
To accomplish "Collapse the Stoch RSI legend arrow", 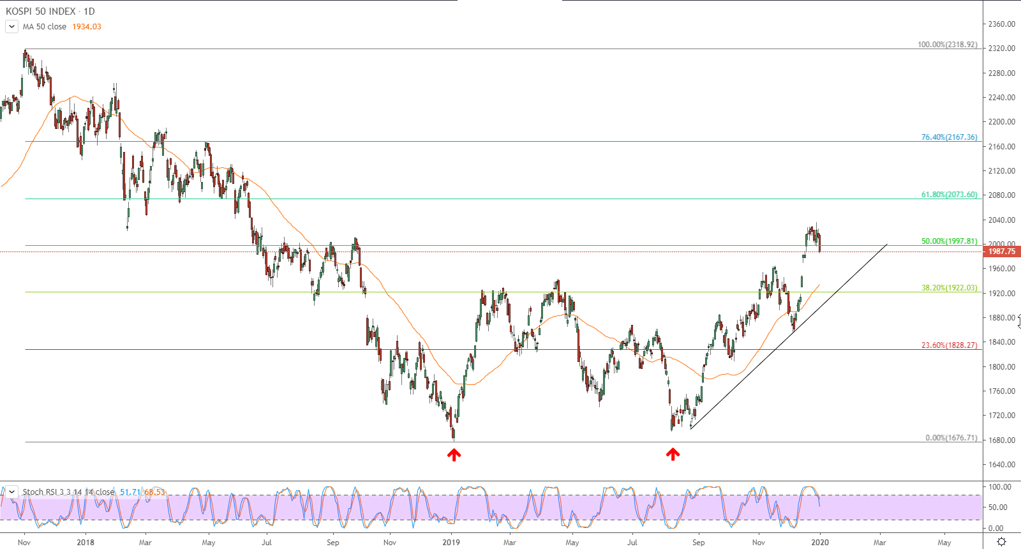I will [11, 492].
